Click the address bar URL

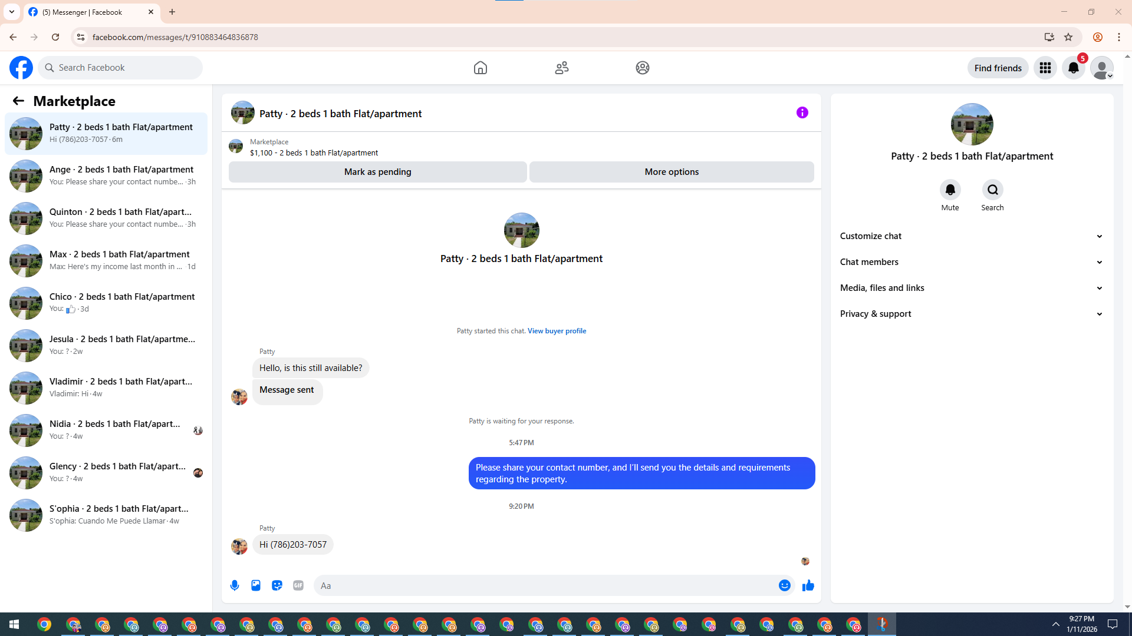coord(175,37)
